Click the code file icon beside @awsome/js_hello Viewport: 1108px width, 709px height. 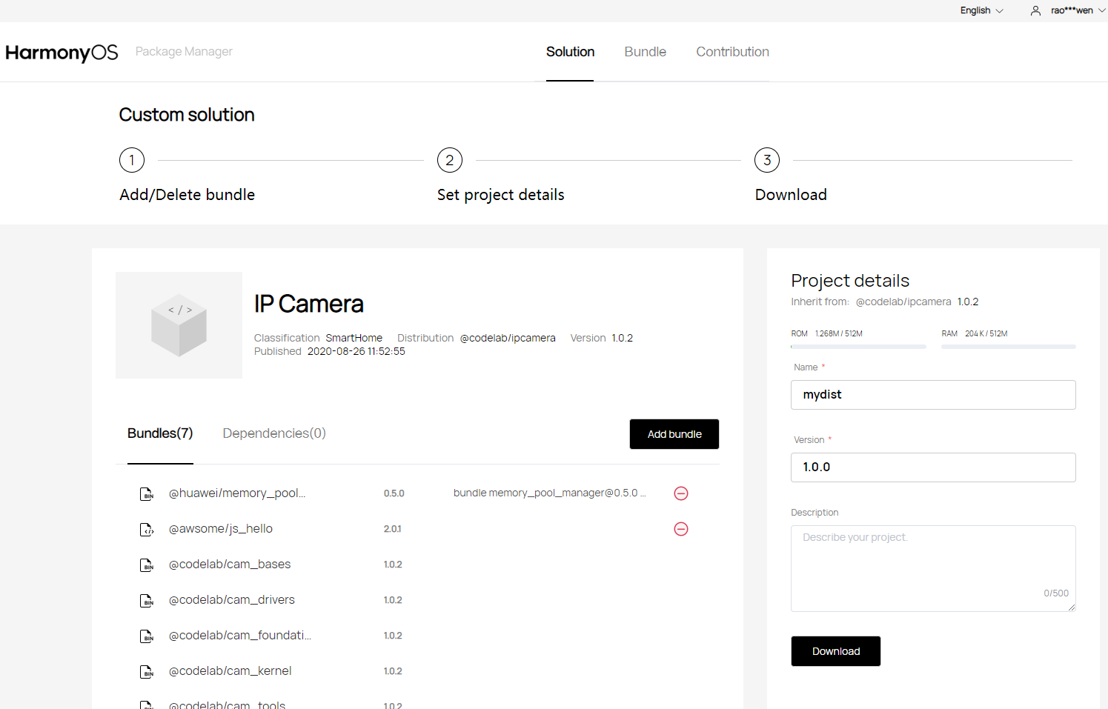(x=147, y=530)
